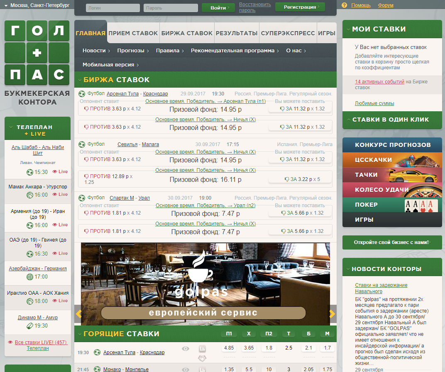Open statistics chart icon for Арсенал Тула - Краснодар

[x=202, y=348]
